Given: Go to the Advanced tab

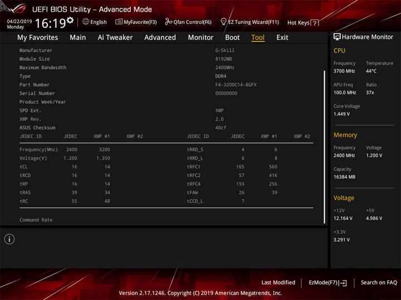Looking at the screenshot, I should click(x=160, y=38).
